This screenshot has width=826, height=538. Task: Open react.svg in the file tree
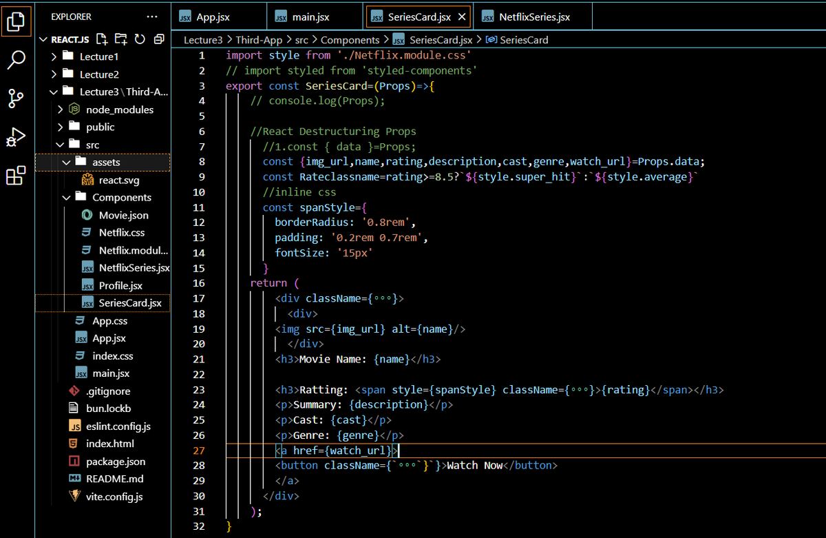point(120,180)
